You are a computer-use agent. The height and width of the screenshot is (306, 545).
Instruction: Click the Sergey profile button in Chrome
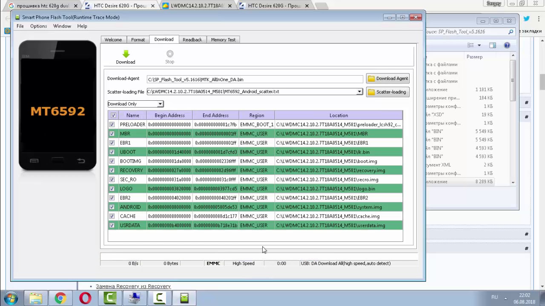pyautogui.click(x=494, y=3)
